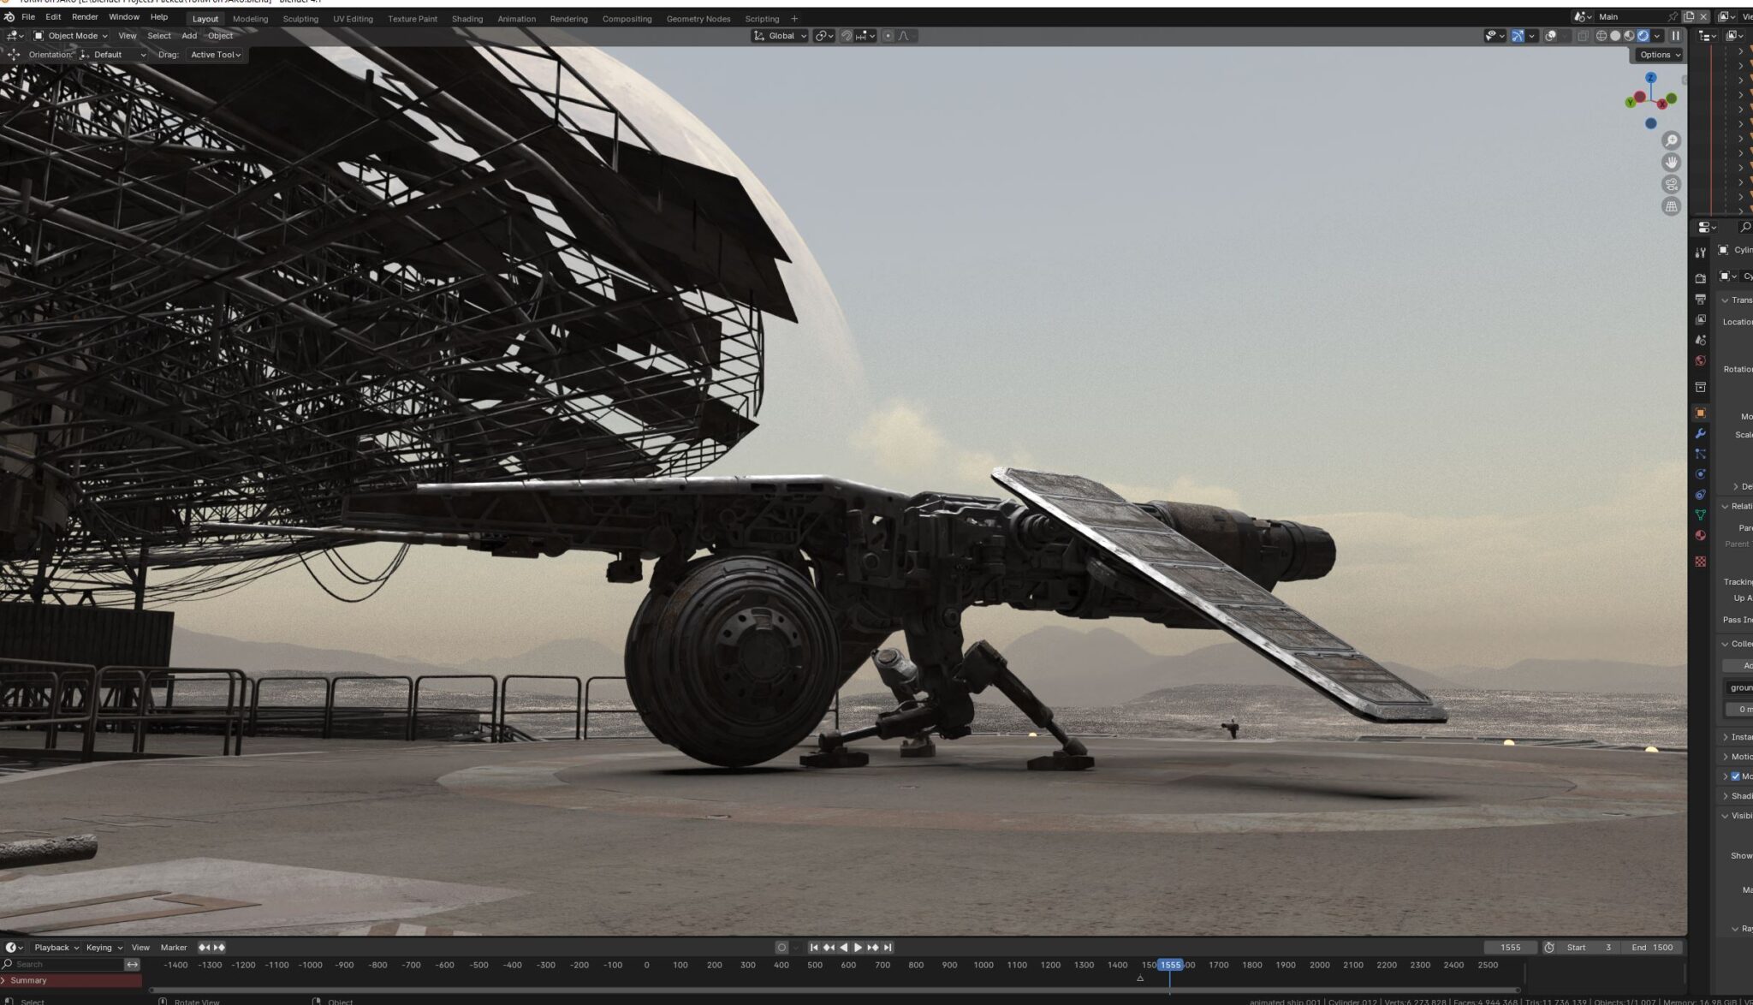Image resolution: width=1753 pixels, height=1005 pixels.
Task: Click the current frame 1555 field
Action: point(1511,948)
